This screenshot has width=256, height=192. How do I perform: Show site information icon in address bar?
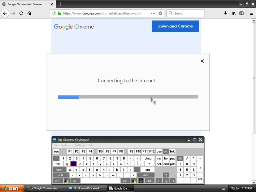[54, 13]
